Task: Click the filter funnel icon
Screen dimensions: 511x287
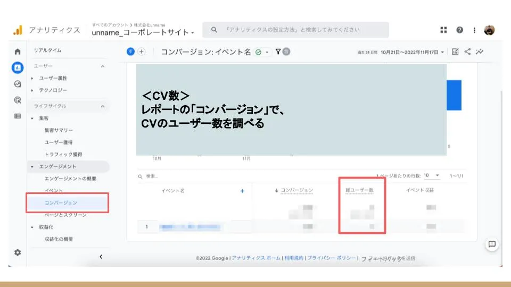Action: 278,52
